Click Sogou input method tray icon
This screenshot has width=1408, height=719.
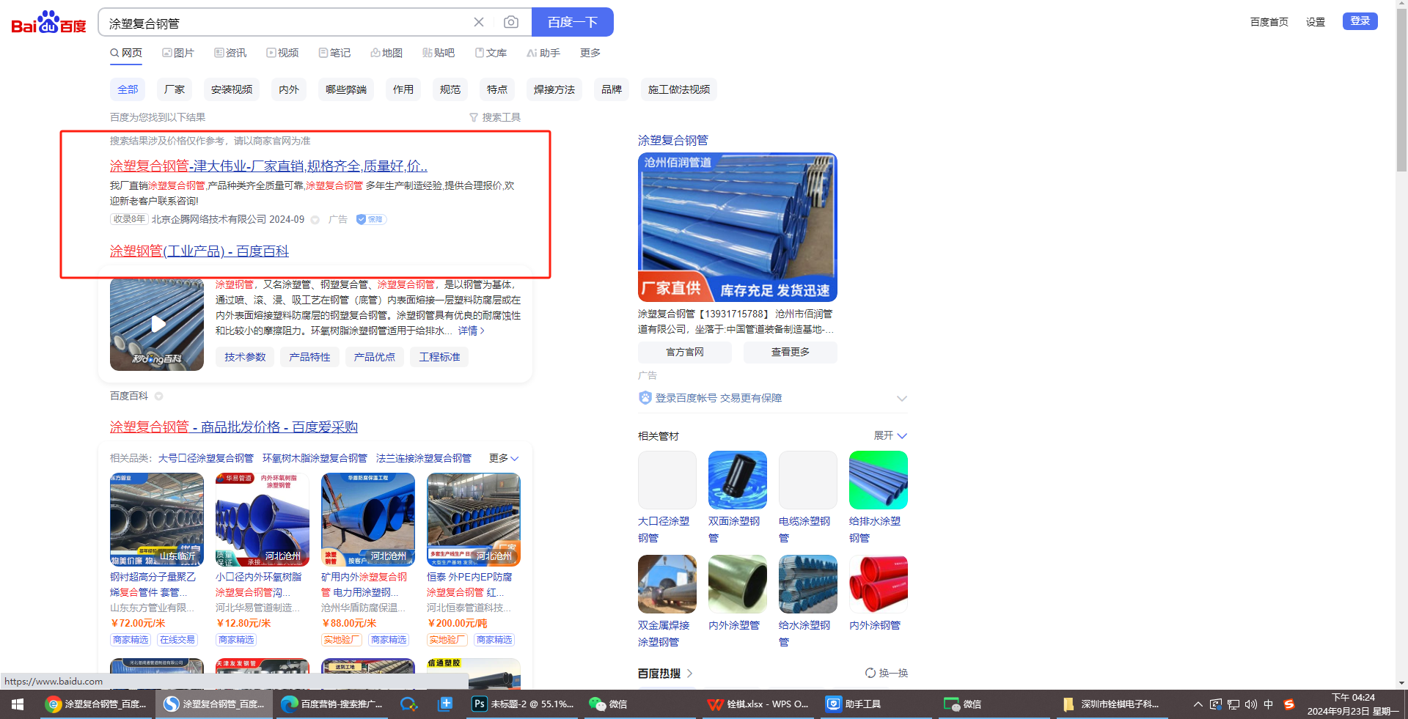pyautogui.click(x=1289, y=704)
